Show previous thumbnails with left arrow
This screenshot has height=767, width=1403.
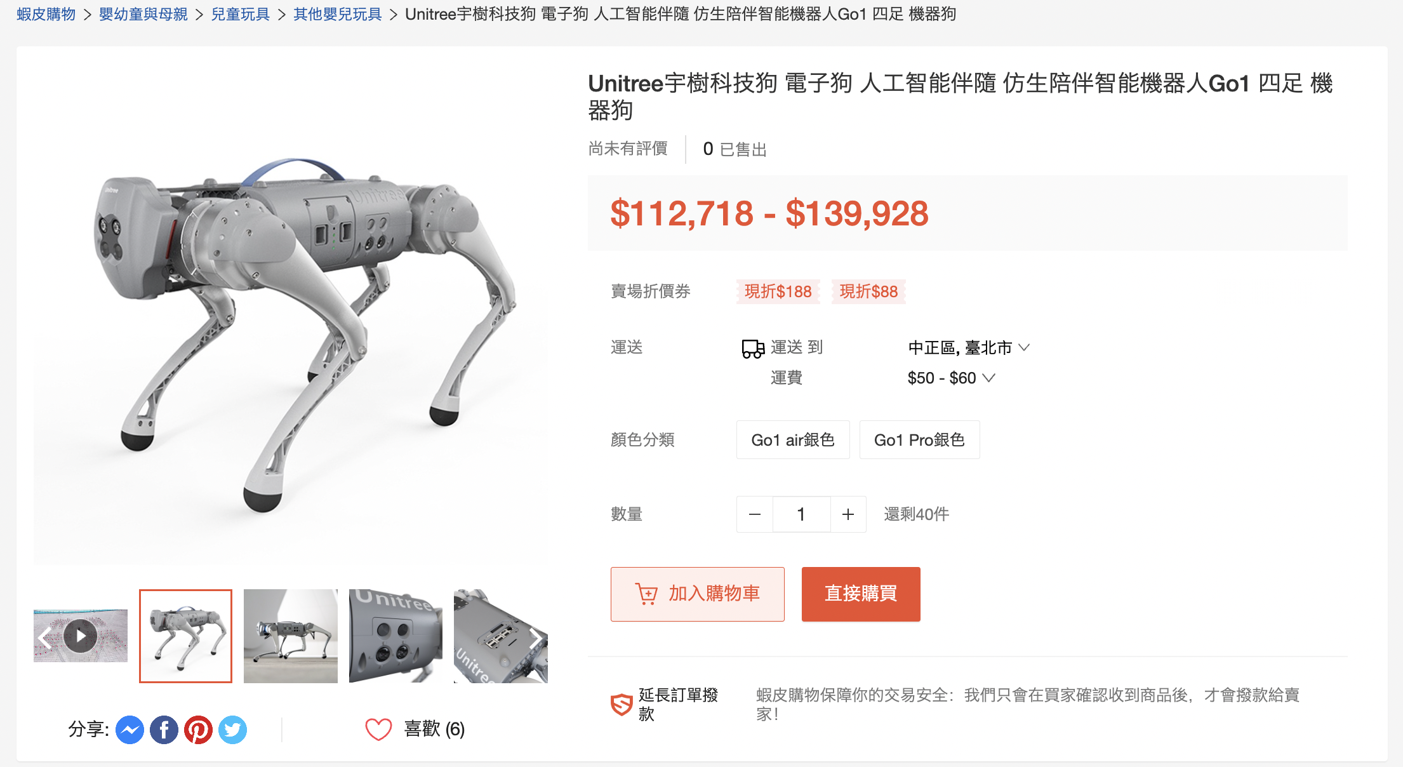(44, 637)
